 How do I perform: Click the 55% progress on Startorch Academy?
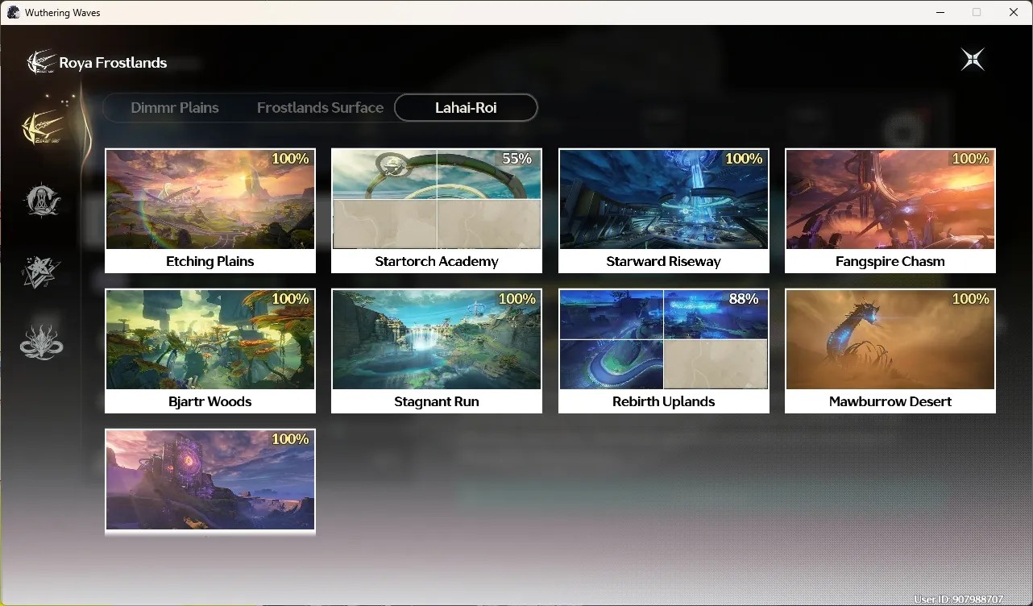tap(517, 159)
